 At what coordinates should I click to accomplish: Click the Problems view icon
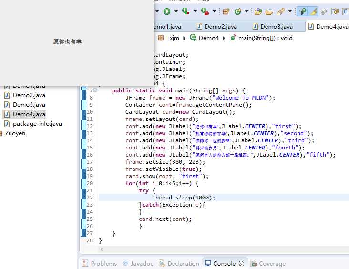(85, 263)
